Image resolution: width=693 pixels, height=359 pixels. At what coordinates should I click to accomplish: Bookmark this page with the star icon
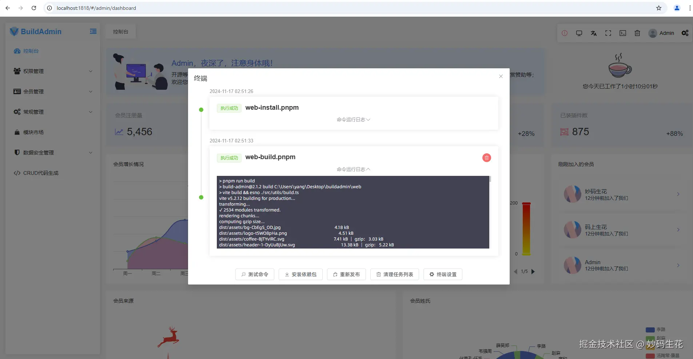[x=659, y=8]
